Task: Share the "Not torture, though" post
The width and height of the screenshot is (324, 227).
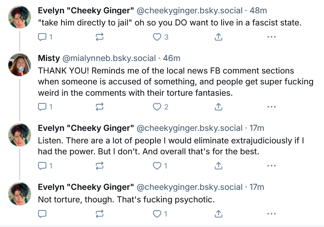Action: coord(218,213)
